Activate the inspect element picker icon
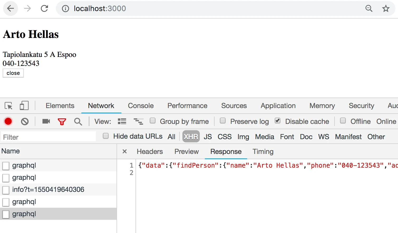 click(x=8, y=106)
